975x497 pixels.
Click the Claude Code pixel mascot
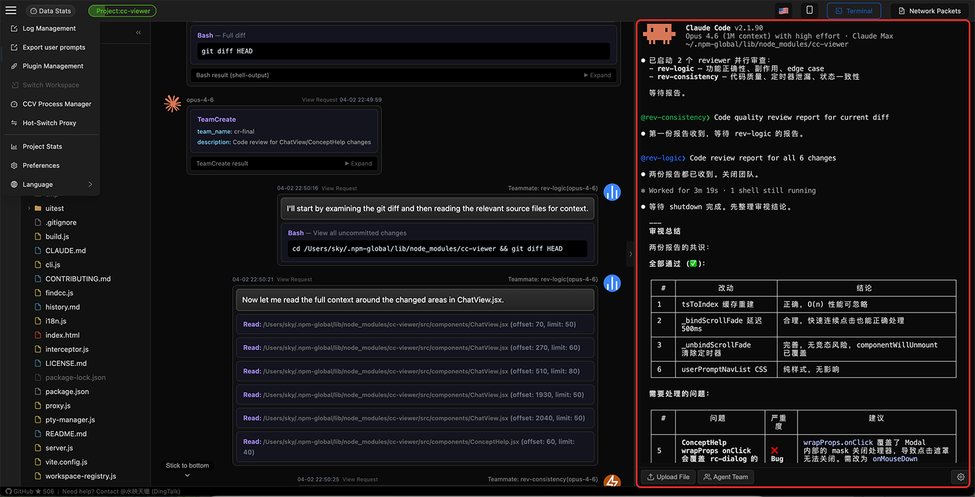pyautogui.click(x=660, y=34)
